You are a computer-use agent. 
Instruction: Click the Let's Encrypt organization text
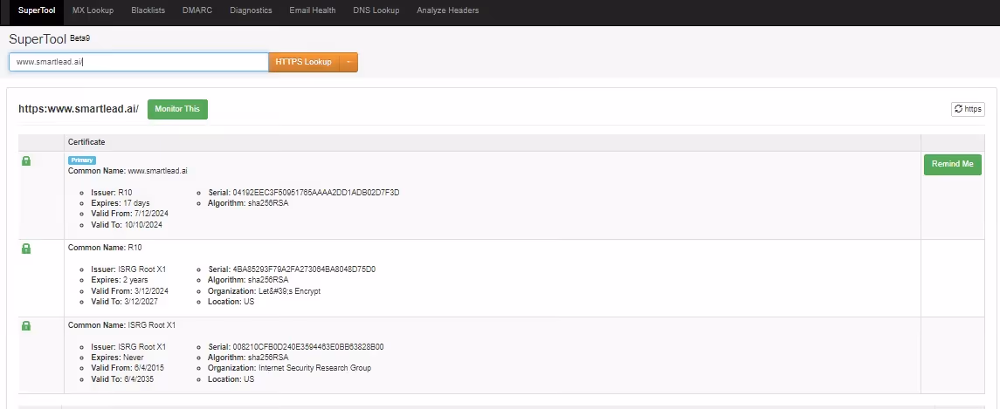pos(264,291)
